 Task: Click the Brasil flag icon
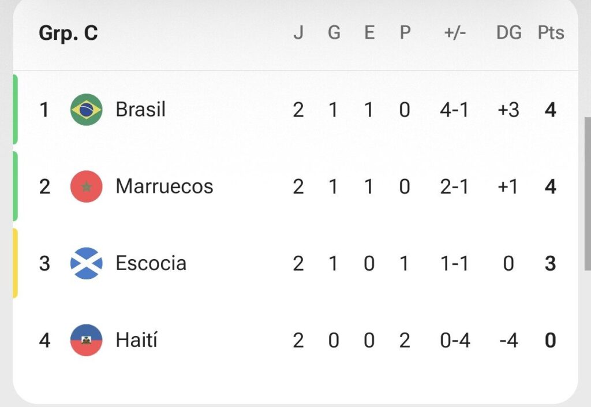[87, 110]
